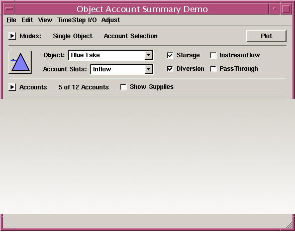Uncheck the Storage checkbox
This screenshot has height=232, width=295.
point(170,55)
